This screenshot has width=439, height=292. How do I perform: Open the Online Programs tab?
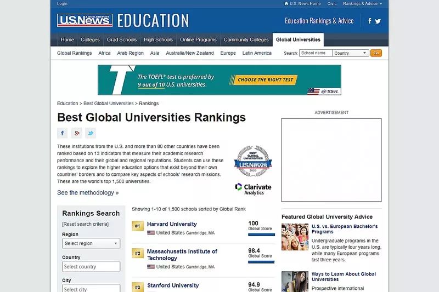point(198,39)
